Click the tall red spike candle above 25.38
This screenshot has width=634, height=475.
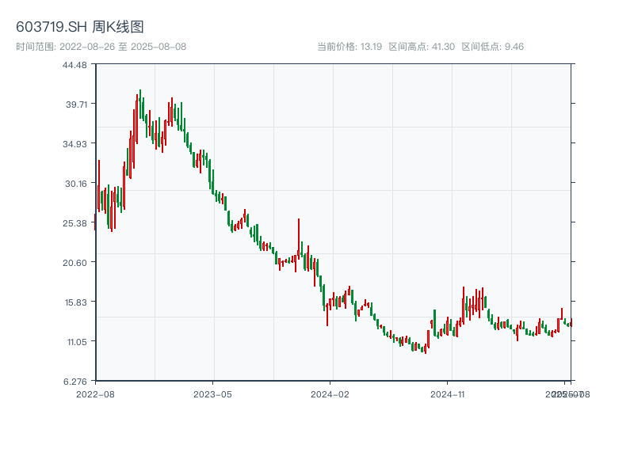pos(299,237)
